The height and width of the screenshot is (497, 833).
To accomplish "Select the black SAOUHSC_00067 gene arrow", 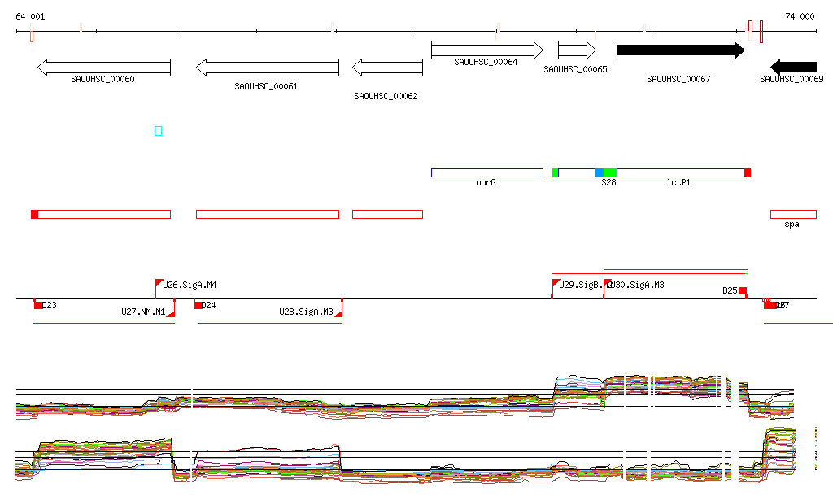I will tap(680, 50).
